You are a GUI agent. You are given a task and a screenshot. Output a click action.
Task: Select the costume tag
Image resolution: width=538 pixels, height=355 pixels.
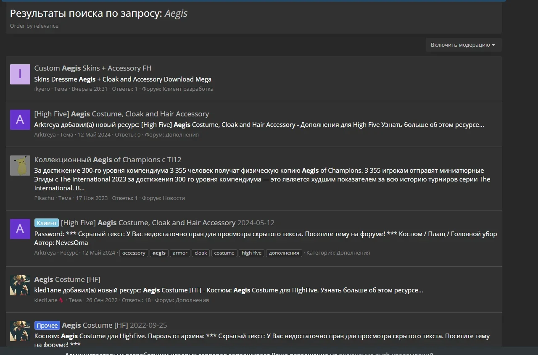pyautogui.click(x=224, y=253)
